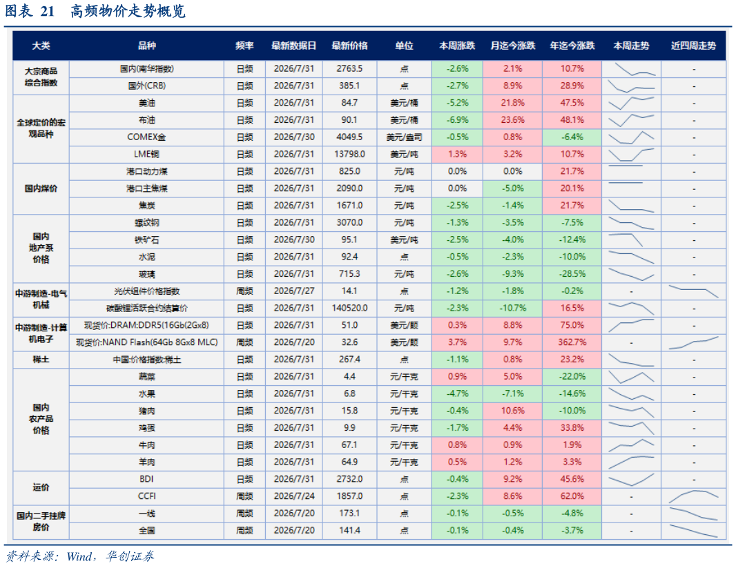This screenshot has height=566, width=736.
Task: Select the 国内(南华指数) row label
Action: (x=146, y=68)
